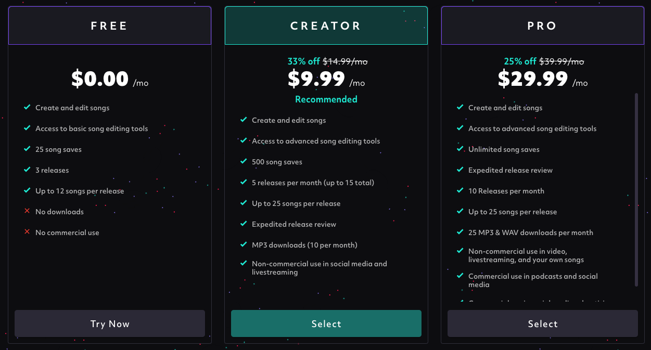
Task: Click the red X beside No downloads
Action: point(27,211)
